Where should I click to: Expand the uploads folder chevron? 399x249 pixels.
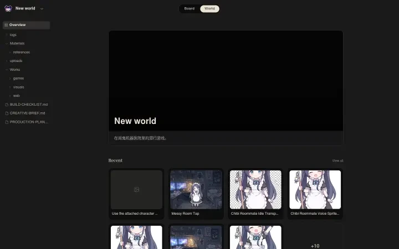7,61
